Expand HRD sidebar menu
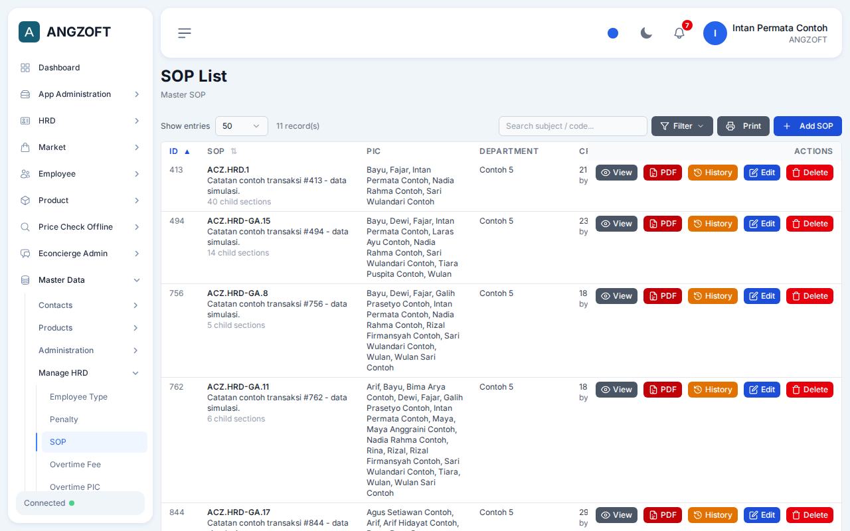The image size is (850, 531). point(80,121)
